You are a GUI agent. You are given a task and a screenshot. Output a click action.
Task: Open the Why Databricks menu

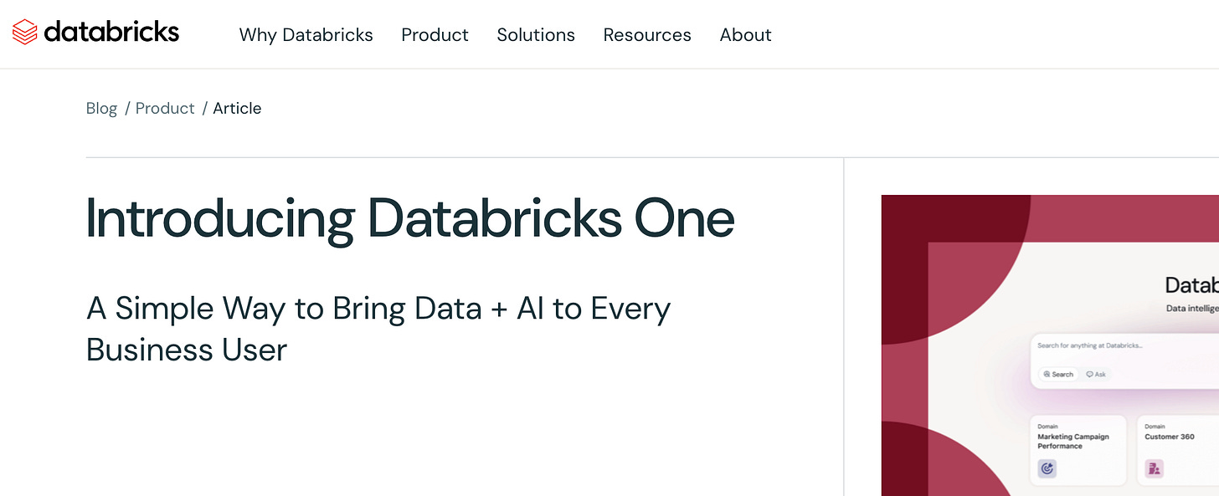(306, 35)
